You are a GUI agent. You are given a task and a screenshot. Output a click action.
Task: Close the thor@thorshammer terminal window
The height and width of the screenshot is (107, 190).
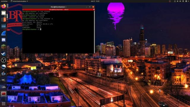[93, 7]
